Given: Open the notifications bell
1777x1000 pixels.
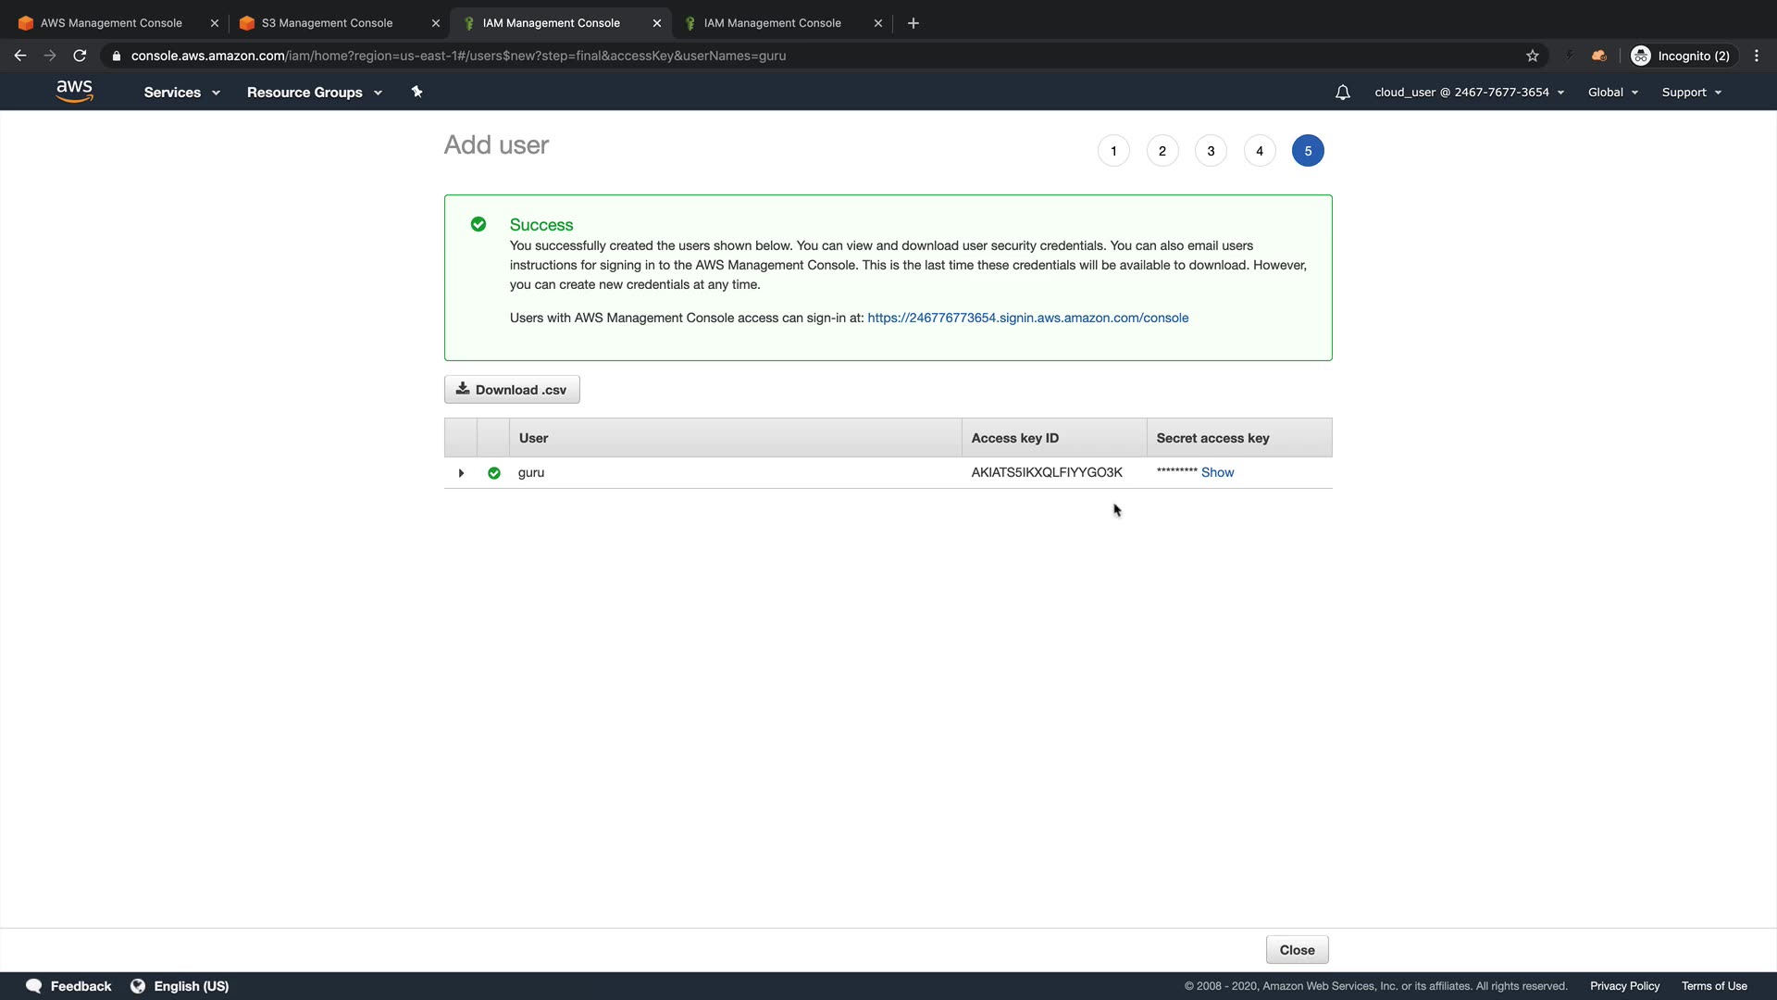Looking at the screenshot, I should pos(1342,93).
